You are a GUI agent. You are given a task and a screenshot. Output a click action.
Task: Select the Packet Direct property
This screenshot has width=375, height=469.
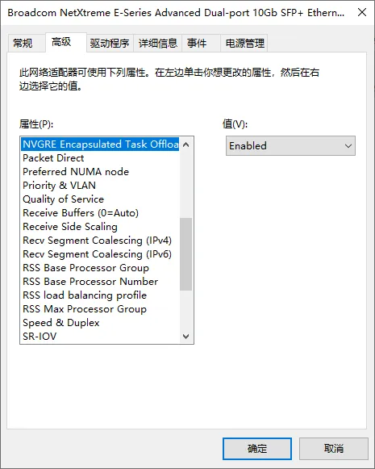100,158
